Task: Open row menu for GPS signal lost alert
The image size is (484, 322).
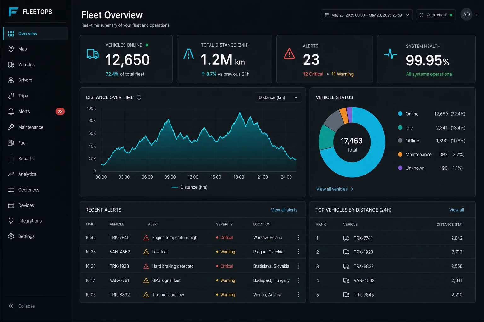Action: coord(299,280)
